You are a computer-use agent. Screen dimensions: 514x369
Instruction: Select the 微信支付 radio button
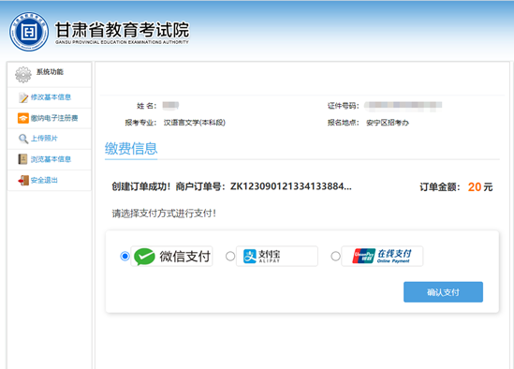coord(125,256)
